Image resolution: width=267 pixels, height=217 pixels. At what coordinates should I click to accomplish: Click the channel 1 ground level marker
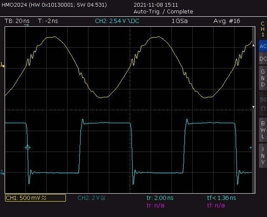click(x=3, y=65)
